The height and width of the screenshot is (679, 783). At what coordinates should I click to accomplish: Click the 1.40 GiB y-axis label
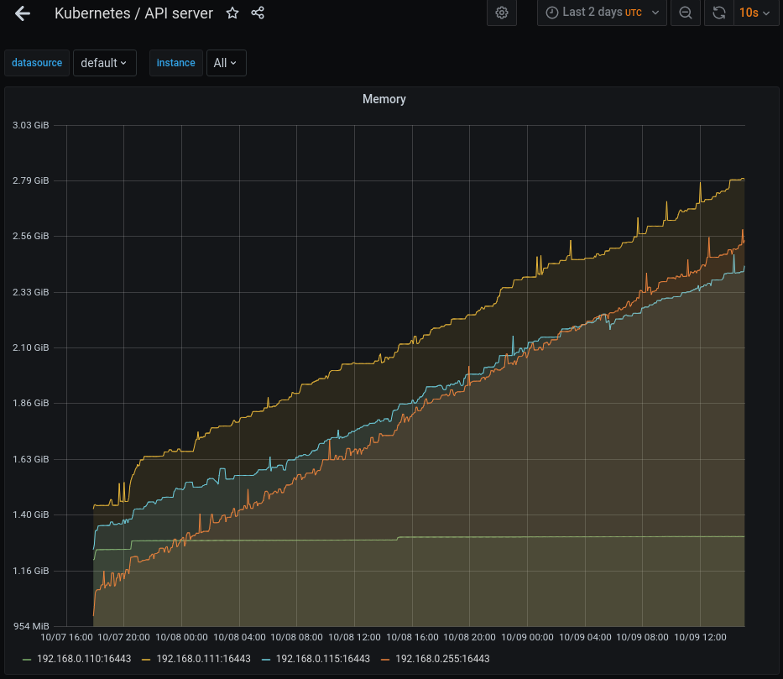tap(30, 514)
